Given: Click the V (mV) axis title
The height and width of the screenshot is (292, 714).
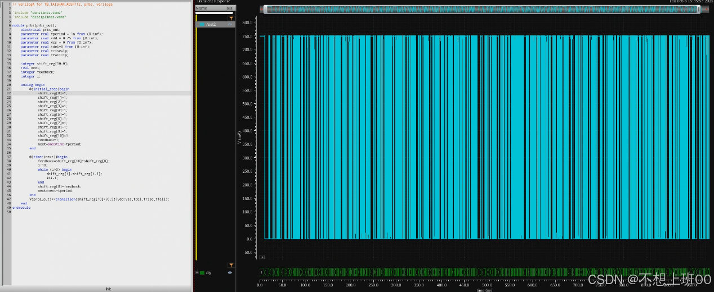Looking at the screenshot, I should click(x=239, y=138).
